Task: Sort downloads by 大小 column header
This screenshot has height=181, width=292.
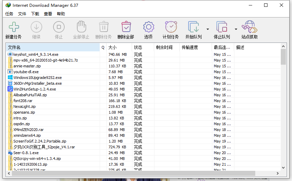Action: (x=119, y=47)
